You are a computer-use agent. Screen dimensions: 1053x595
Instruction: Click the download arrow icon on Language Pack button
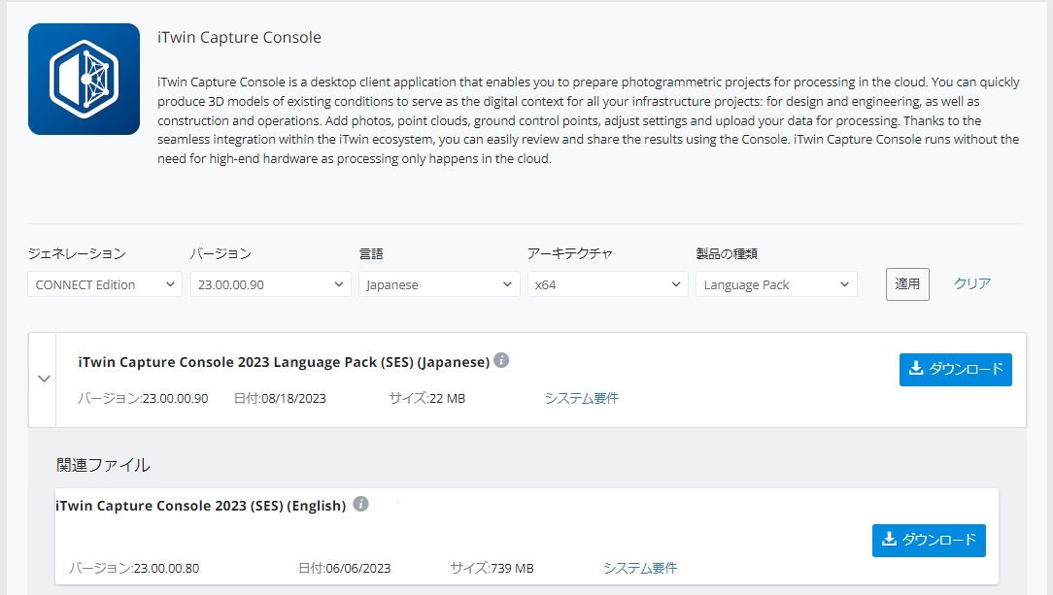[914, 369]
